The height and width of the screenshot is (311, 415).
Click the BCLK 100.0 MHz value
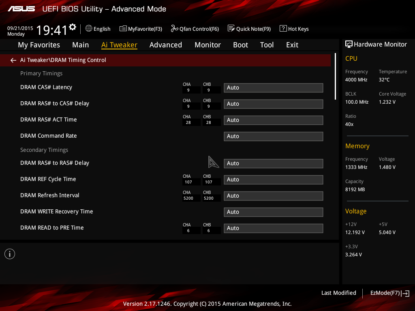click(357, 102)
